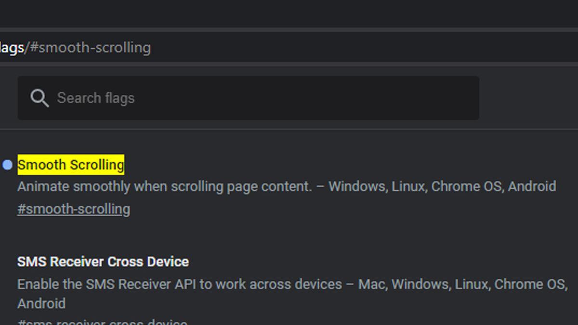578x325 pixels.
Task: Click 'Animate smoothly when scrolling page content' text
Action: (x=165, y=187)
